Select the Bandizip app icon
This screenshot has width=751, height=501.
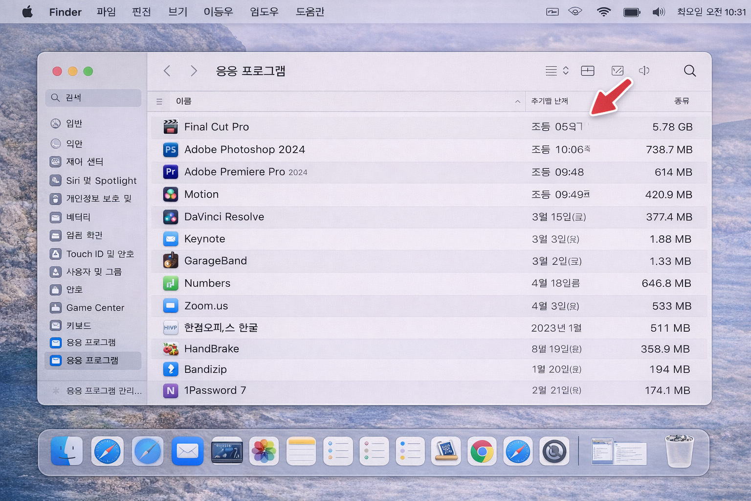[171, 369]
